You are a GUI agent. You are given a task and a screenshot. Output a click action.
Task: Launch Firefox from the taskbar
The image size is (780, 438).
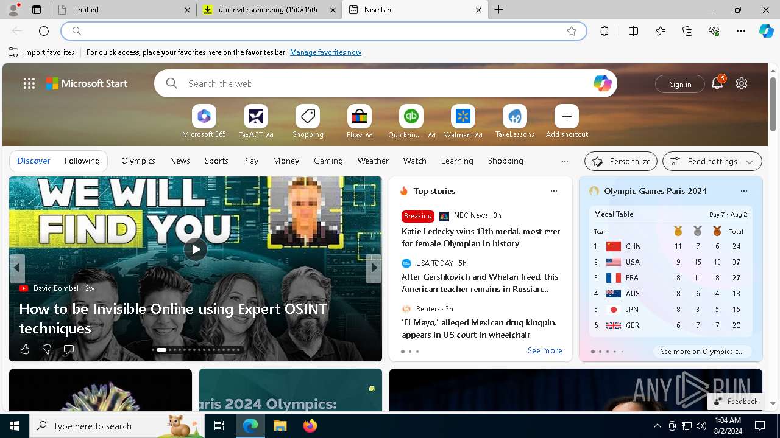(310, 426)
